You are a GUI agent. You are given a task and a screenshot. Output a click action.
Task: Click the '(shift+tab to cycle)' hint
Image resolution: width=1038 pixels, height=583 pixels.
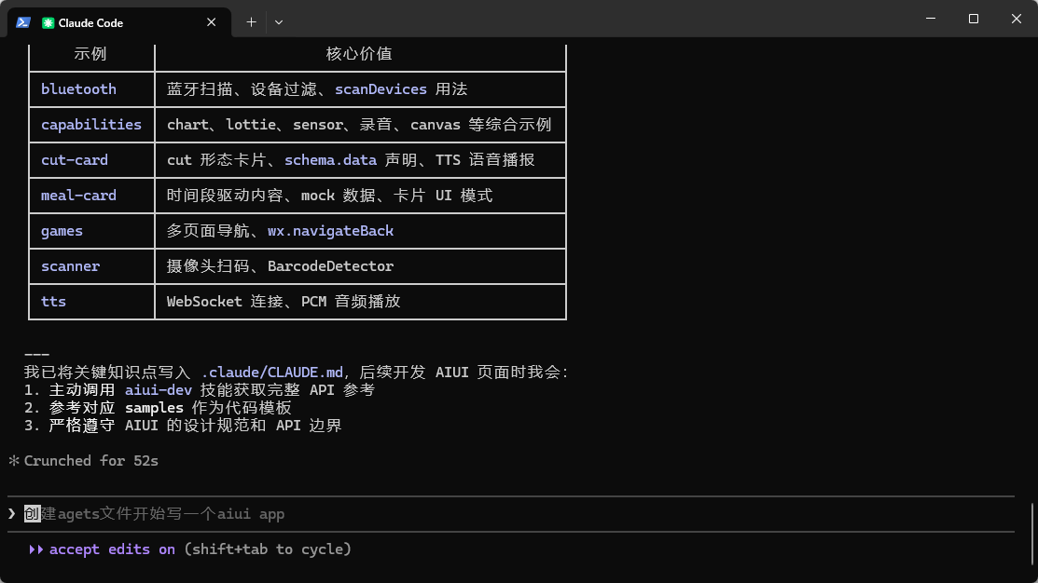(268, 549)
